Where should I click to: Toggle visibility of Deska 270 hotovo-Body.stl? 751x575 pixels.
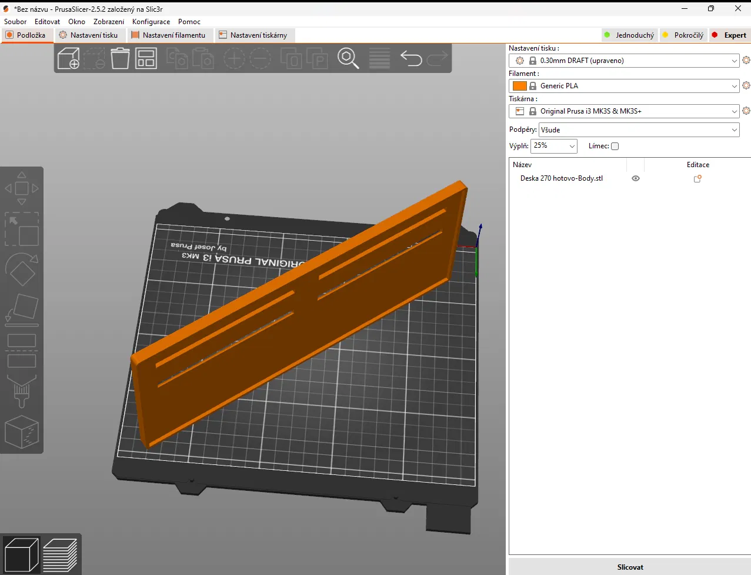coord(635,178)
